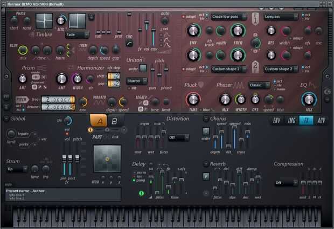334x229 pixels.
Task: Open filter 2 Custom shape 2 dropdown
Action: (228, 69)
